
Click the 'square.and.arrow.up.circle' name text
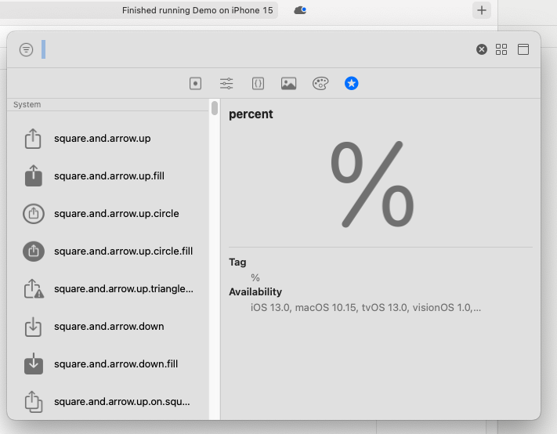pyautogui.click(x=117, y=214)
